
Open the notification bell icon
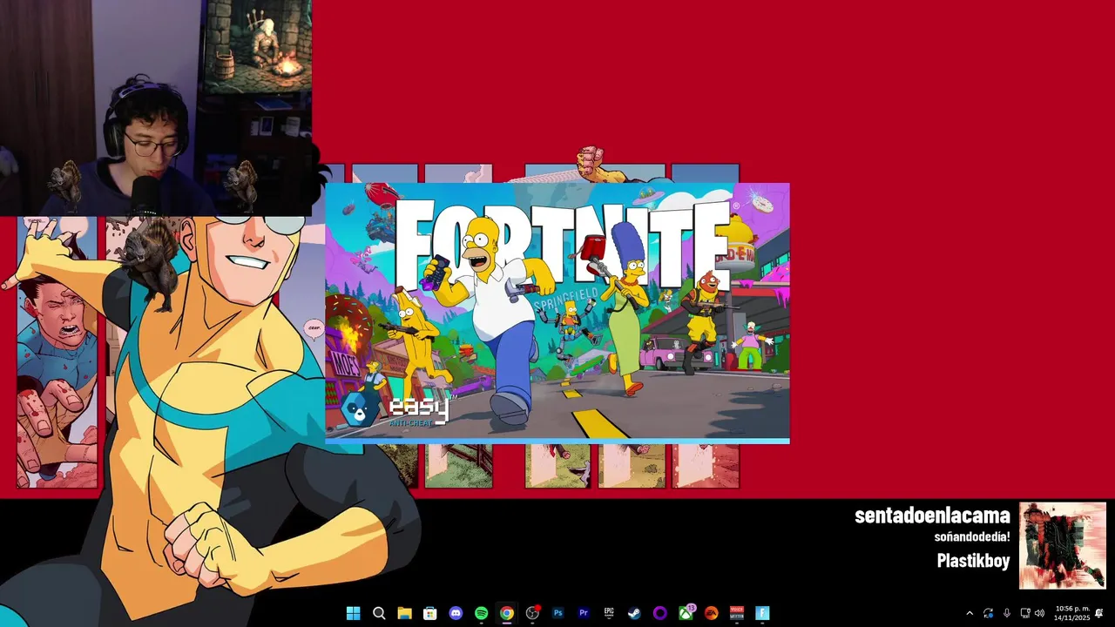pos(1099,613)
